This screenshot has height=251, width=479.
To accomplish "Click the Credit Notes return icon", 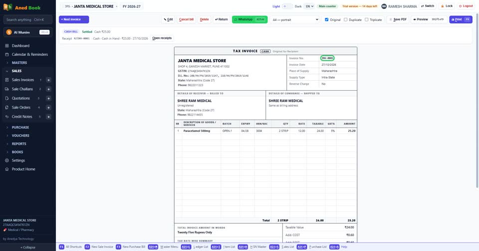I will [x=6, y=117].
